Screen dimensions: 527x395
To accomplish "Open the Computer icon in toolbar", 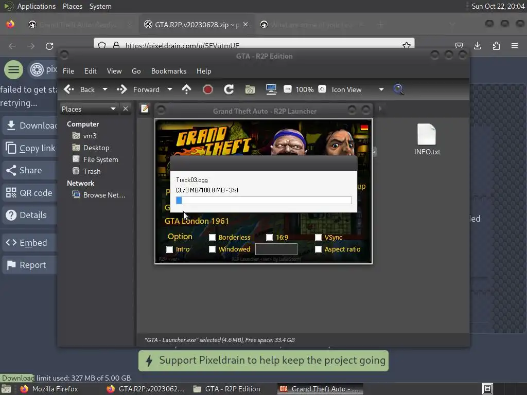I will [x=271, y=89].
